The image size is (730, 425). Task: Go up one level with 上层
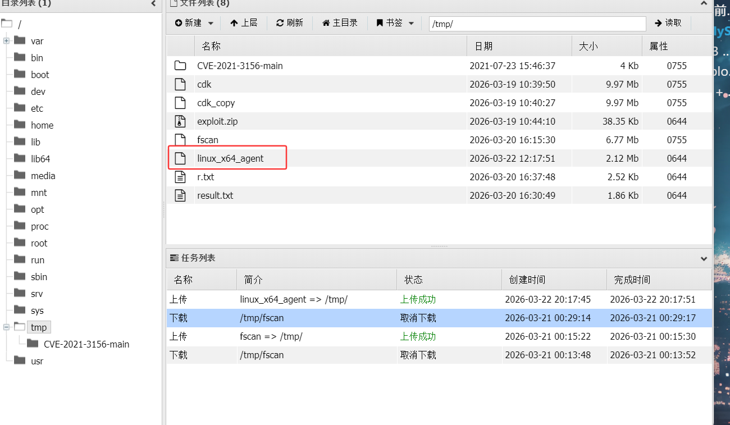(243, 23)
